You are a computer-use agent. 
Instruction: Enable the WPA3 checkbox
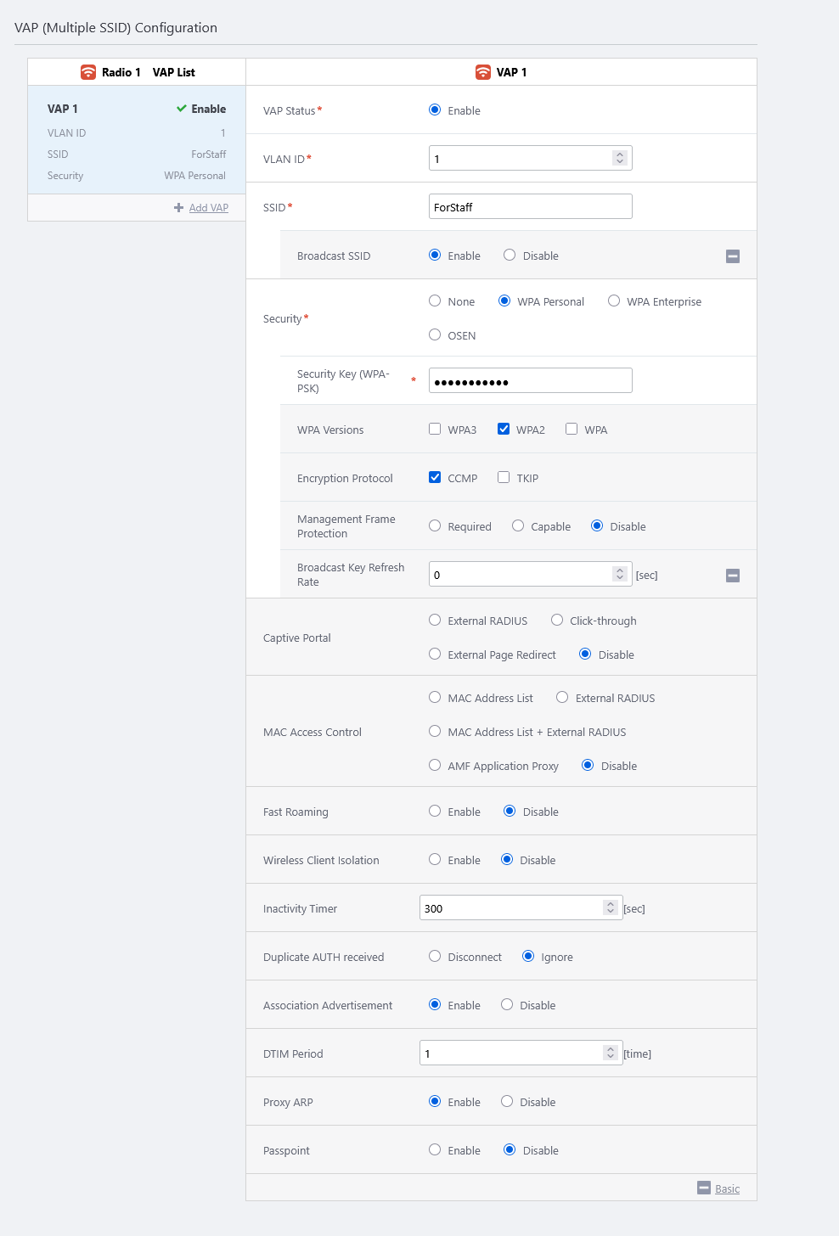[435, 430]
